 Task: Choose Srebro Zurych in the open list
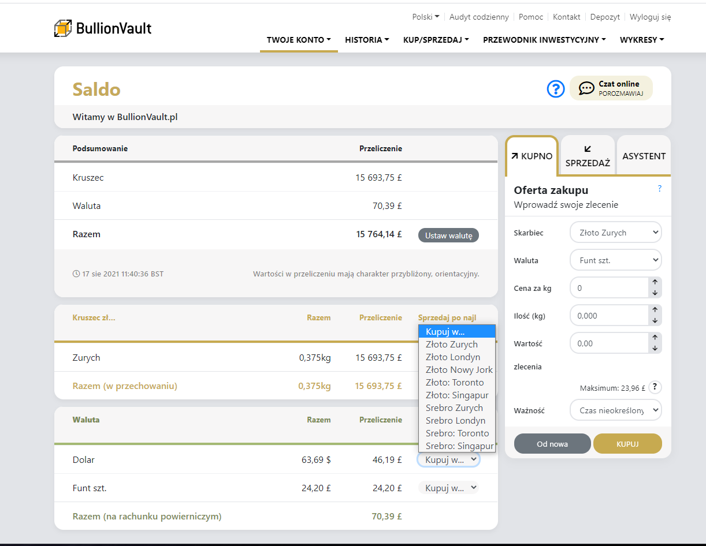coord(454,408)
